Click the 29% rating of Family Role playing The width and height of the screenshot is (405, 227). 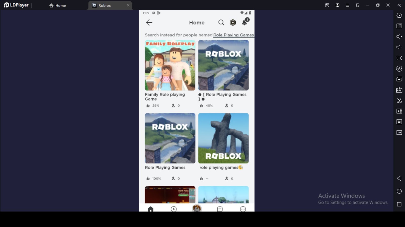156,106
